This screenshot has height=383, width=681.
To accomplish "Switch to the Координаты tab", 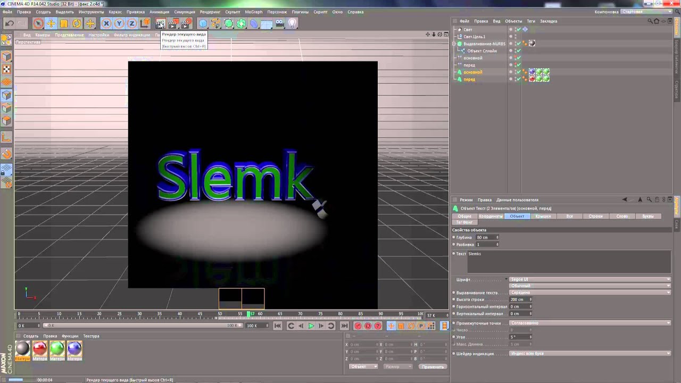I will [491, 217].
